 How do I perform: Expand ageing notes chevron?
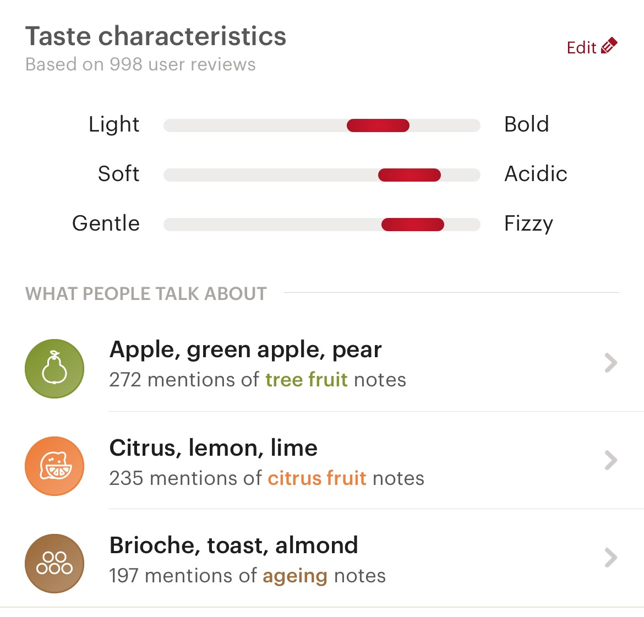tap(611, 558)
